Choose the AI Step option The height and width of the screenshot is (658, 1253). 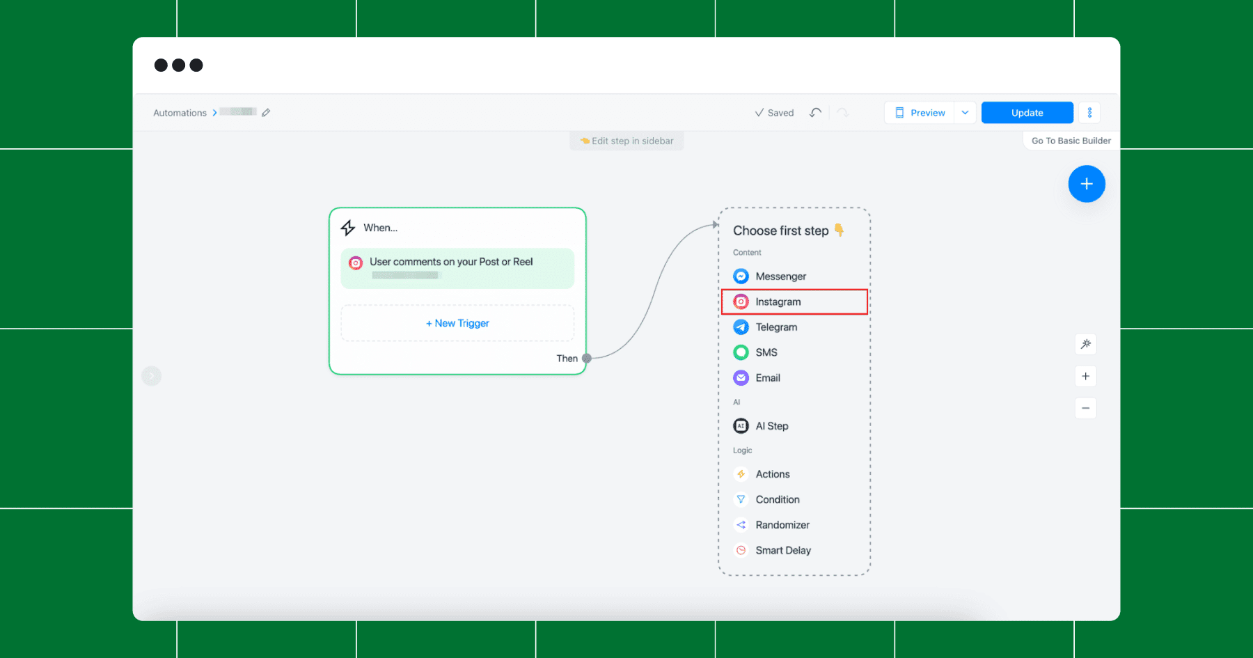pyautogui.click(x=794, y=426)
